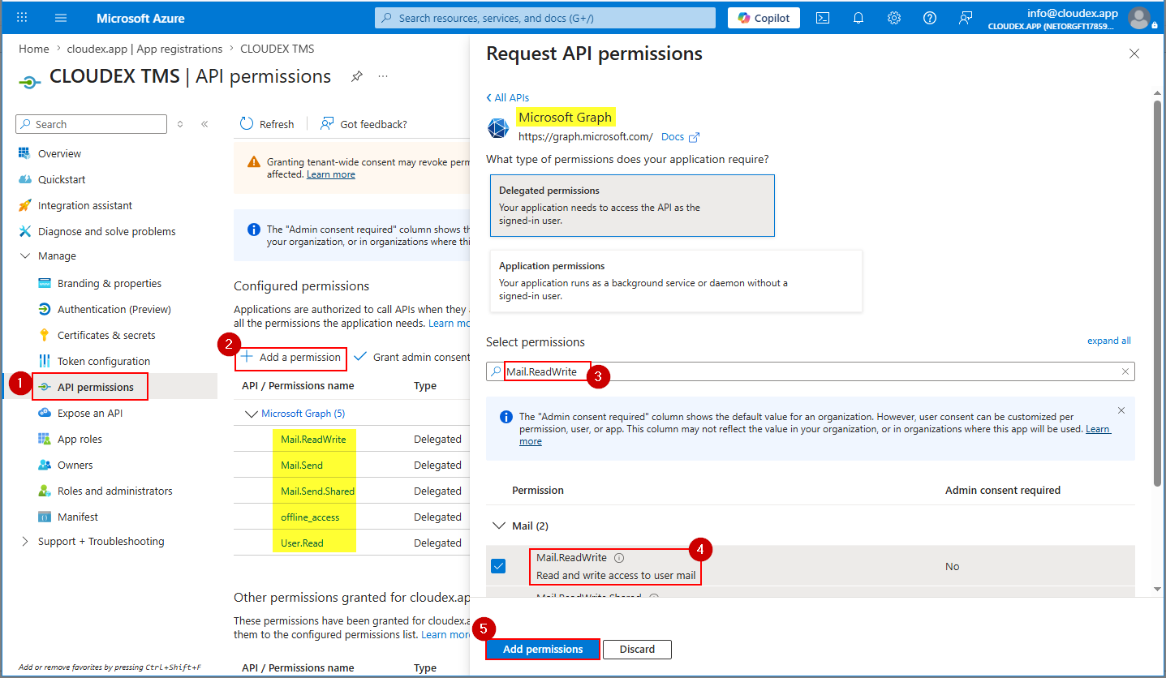Click the Discard button
Screen dimensions: 1166x678
[637, 649]
